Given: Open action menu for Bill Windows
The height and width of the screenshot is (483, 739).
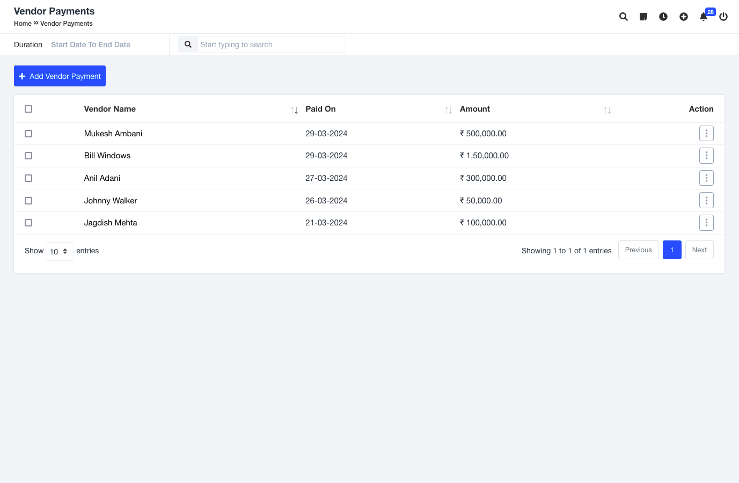Looking at the screenshot, I should click(x=706, y=156).
